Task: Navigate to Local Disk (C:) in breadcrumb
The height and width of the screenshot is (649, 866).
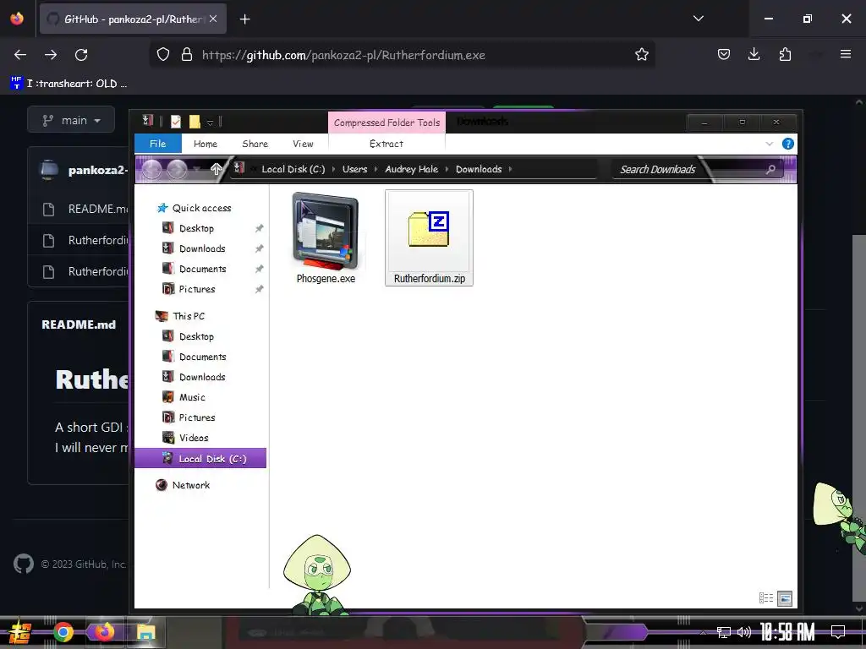Action: [x=293, y=169]
